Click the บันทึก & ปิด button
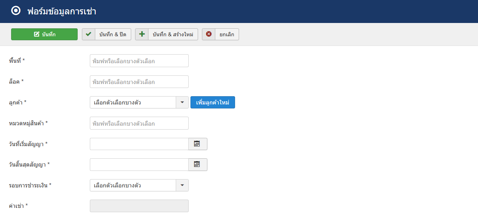 [x=106, y=34]
